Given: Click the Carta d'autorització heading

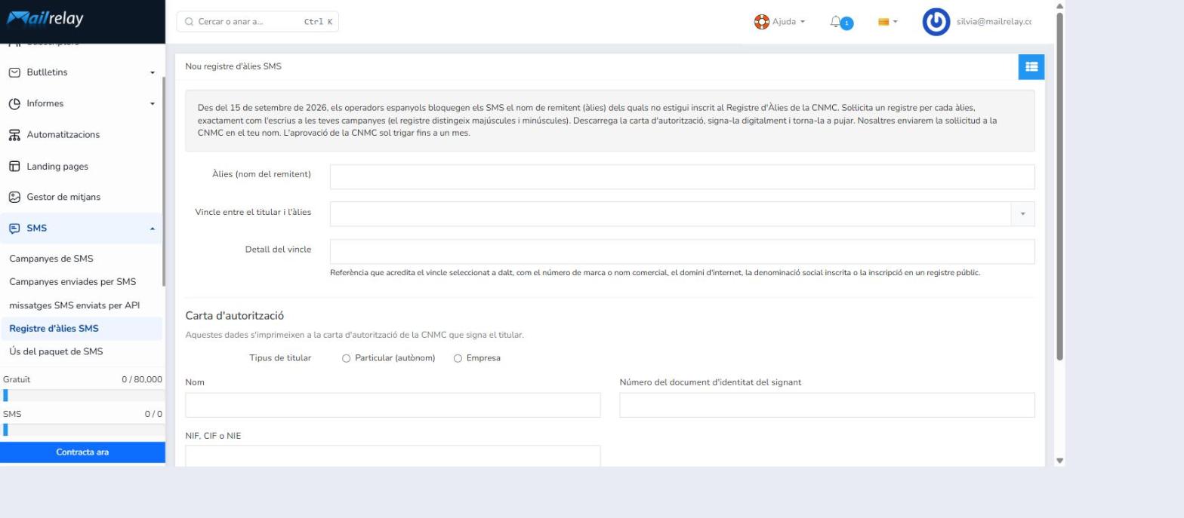Looking at the screenshot, I should (235, 316).
